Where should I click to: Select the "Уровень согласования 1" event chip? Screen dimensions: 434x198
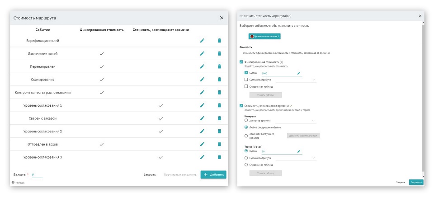click(264, 36)
